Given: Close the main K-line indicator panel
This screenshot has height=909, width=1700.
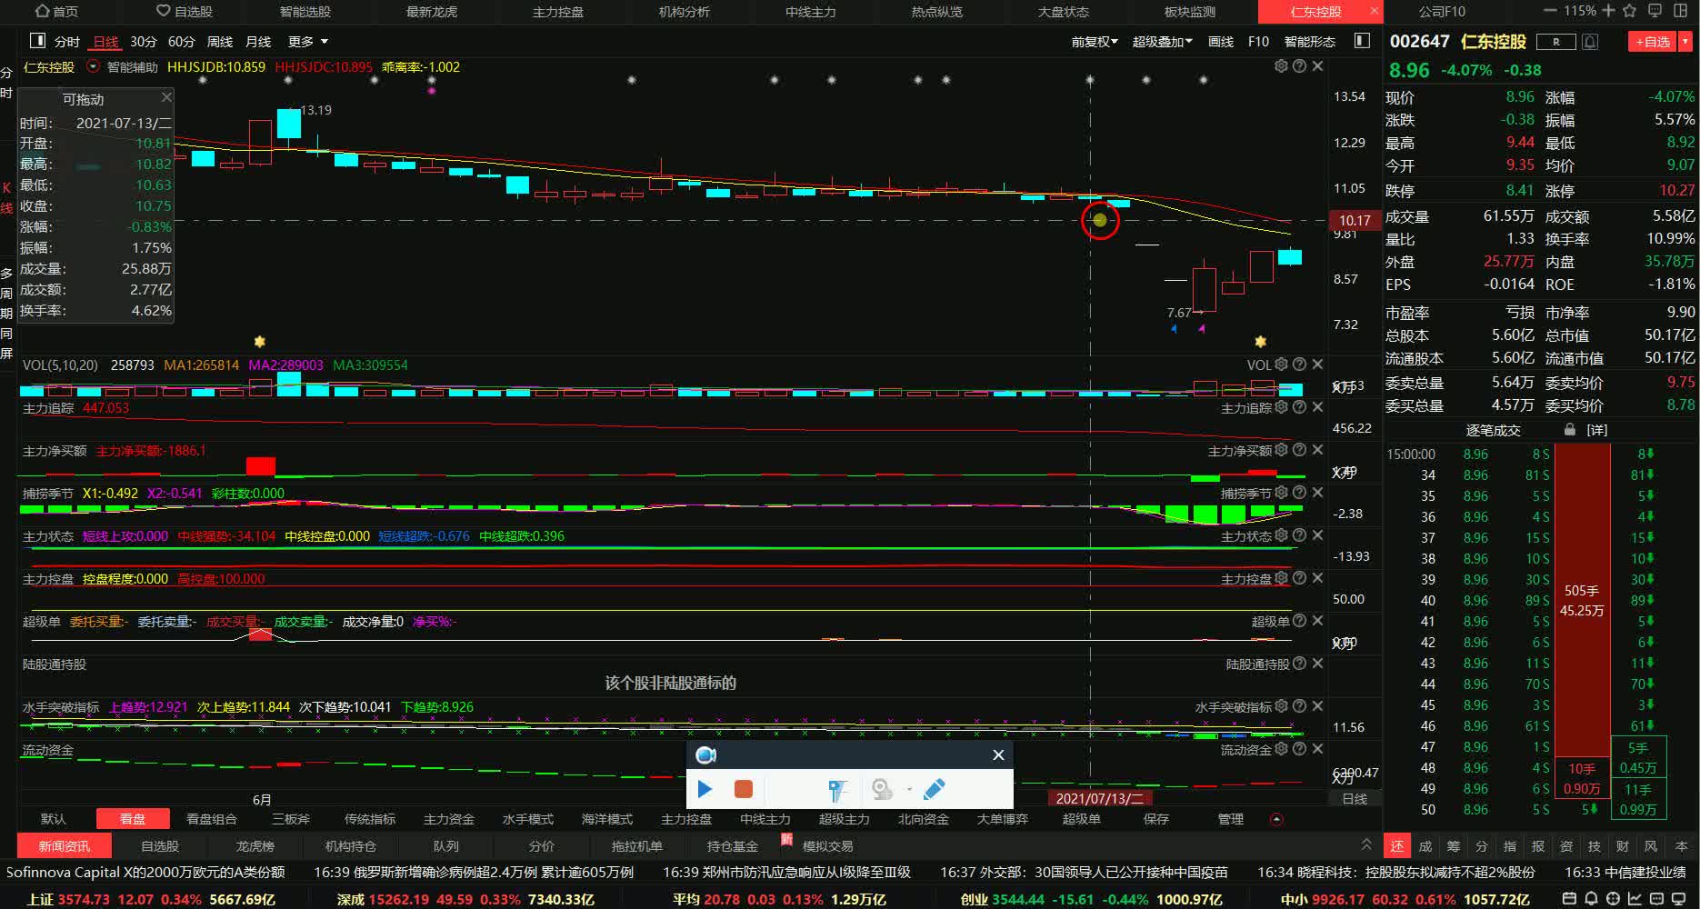Looking at the screenshot, I should [x=1317, y=66].
